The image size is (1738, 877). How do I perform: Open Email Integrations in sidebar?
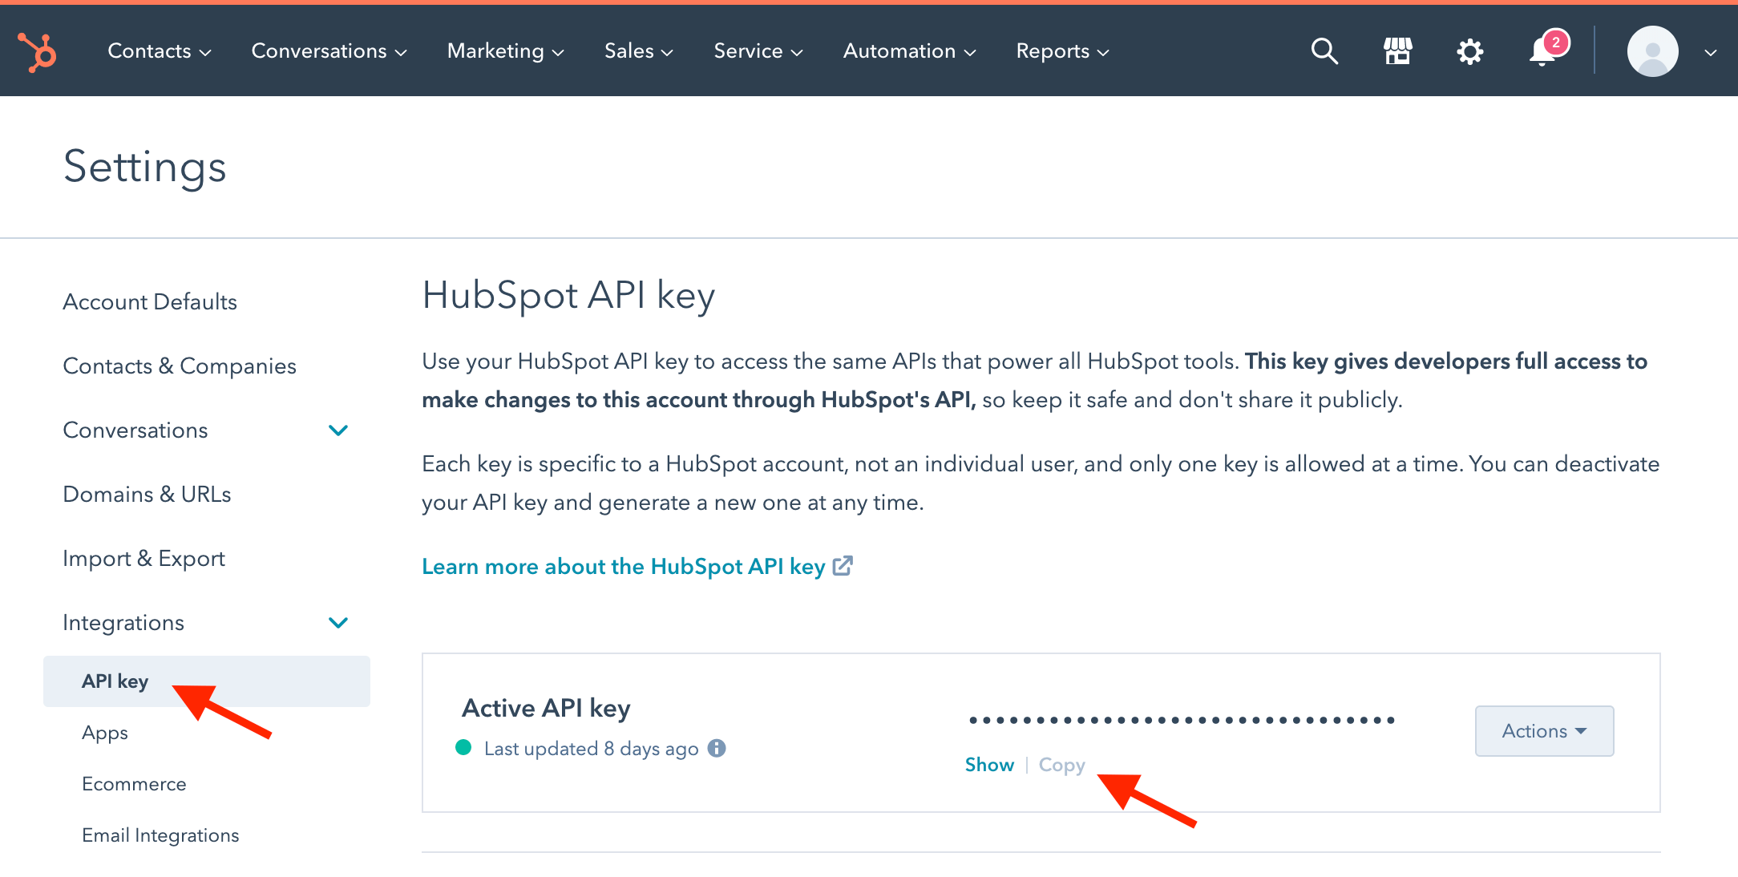coord(160,835)
